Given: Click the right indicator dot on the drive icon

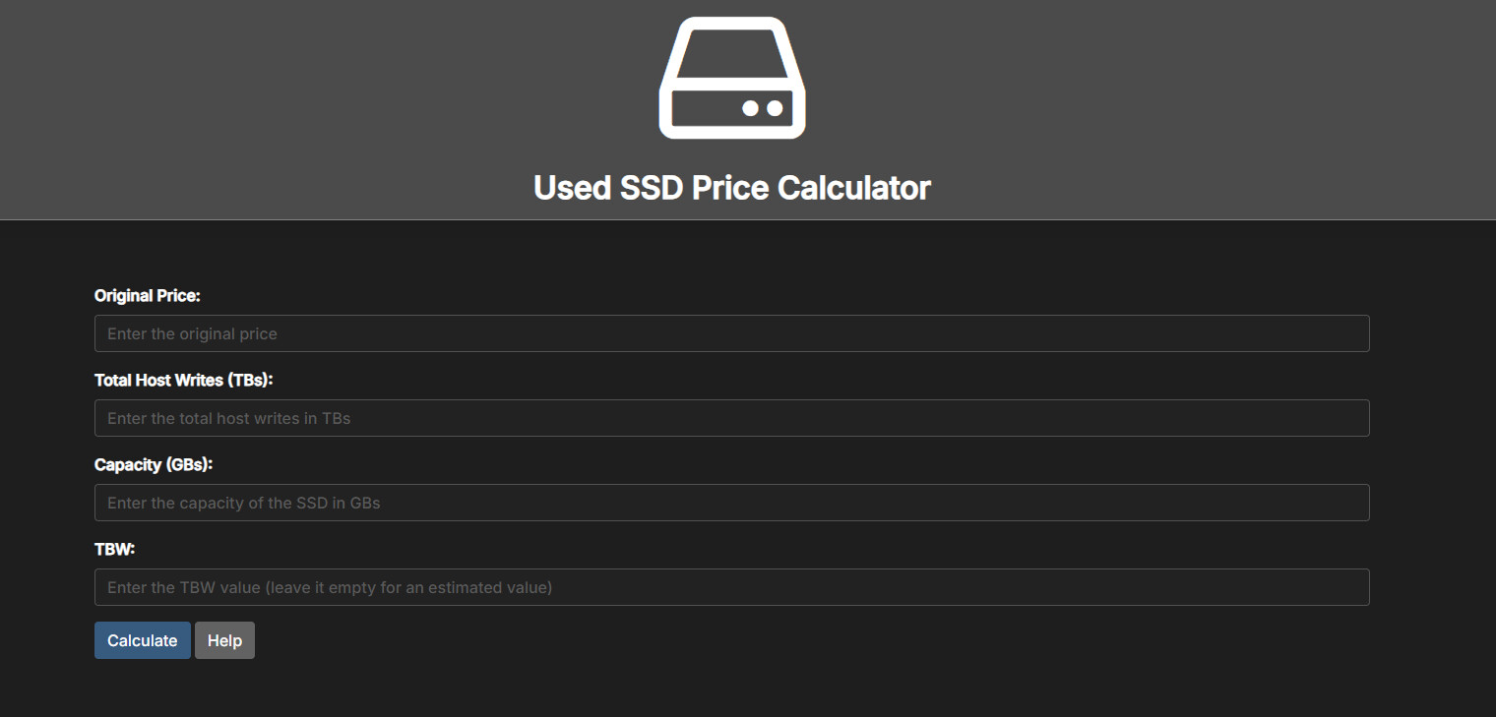Looking at the screenshot, I should pos(775,108).
